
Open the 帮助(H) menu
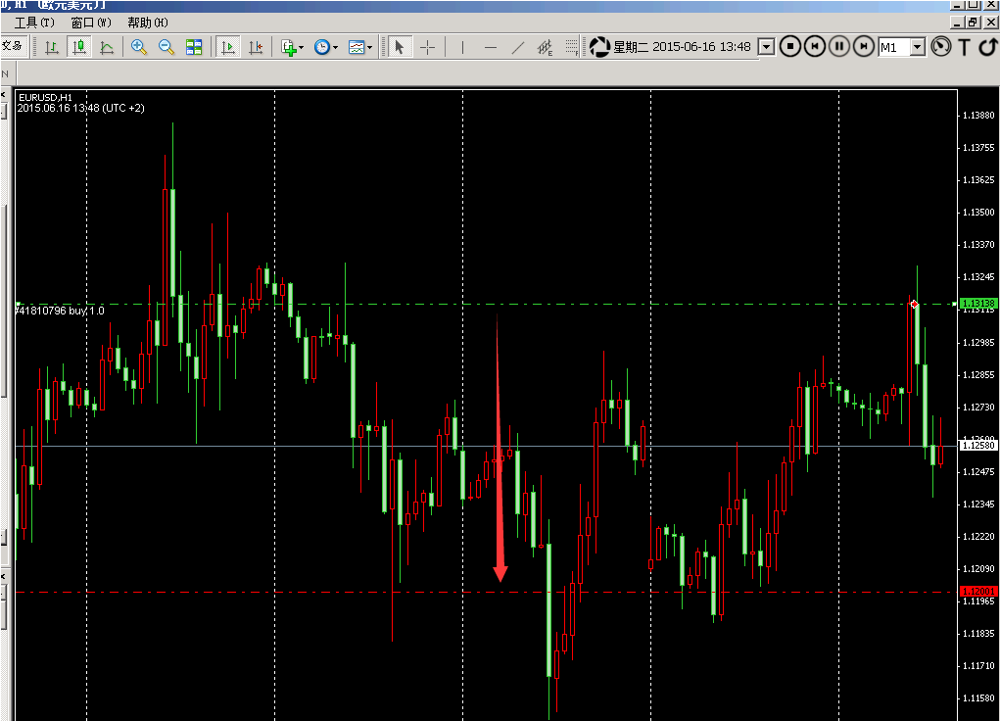click(x=148, y=23)
